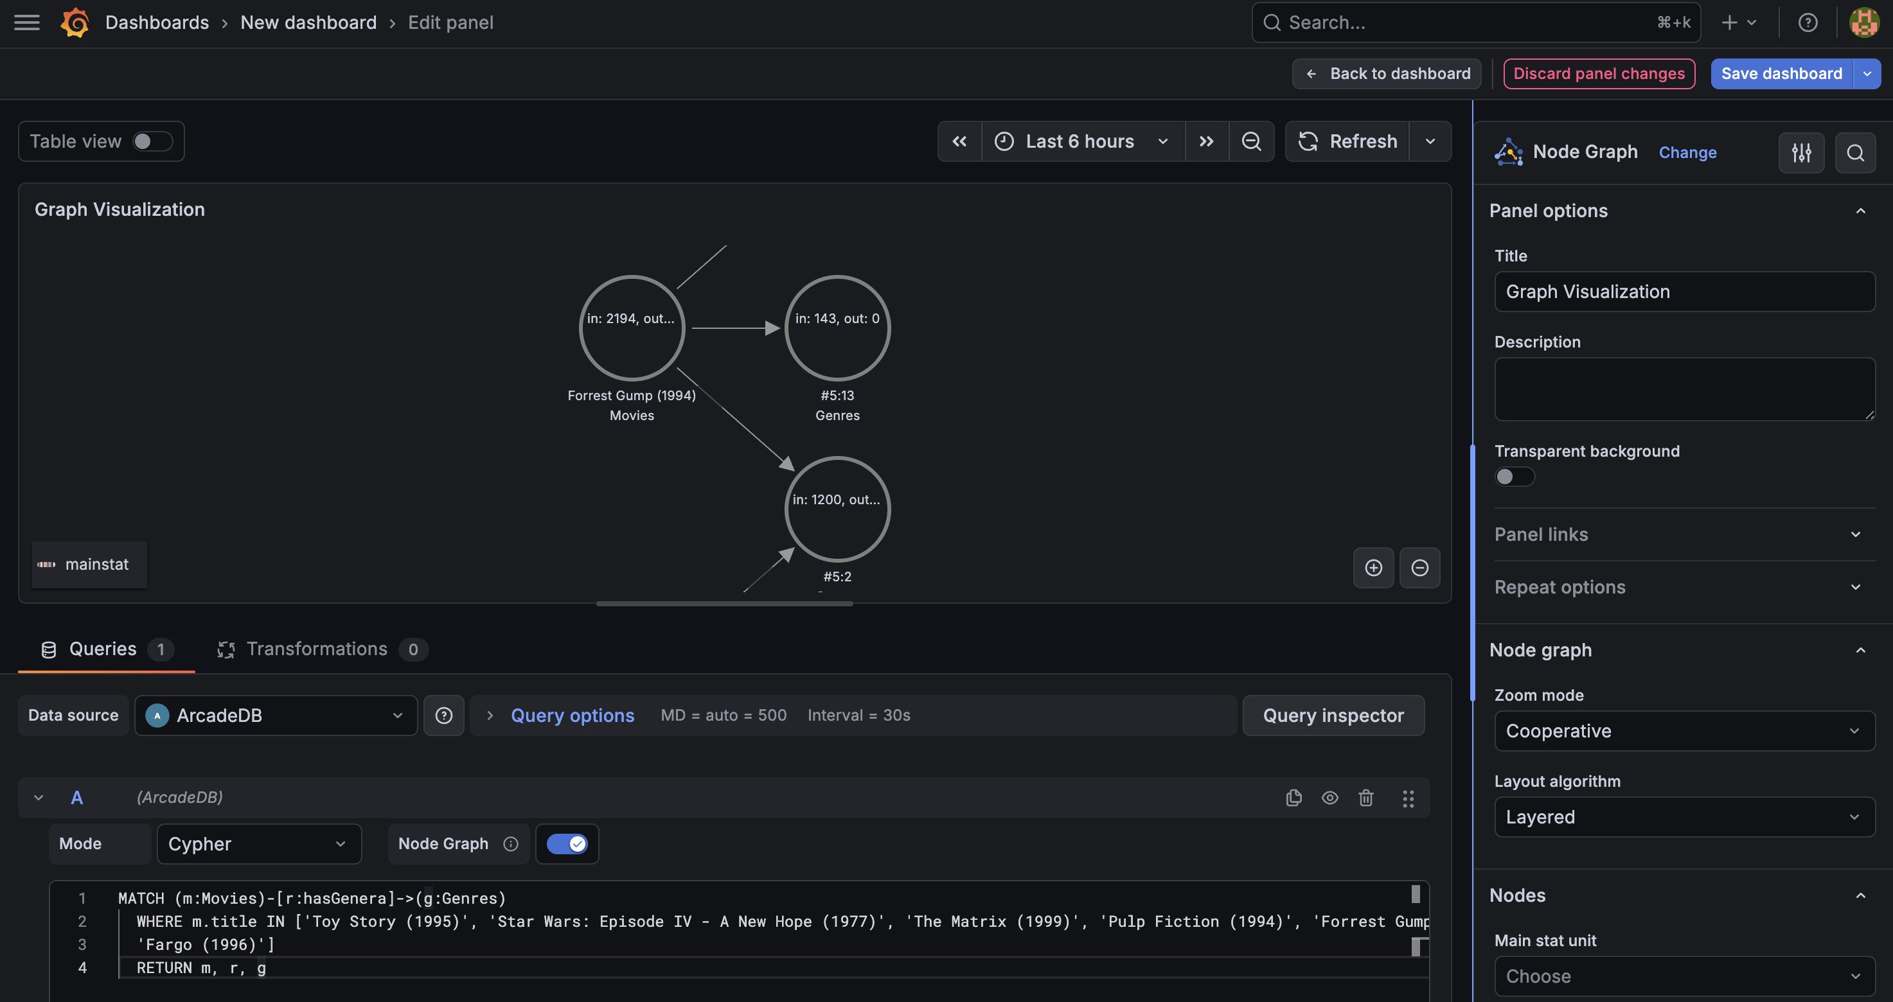
Task: Click the #5:2 node circle
Action: 838,509
